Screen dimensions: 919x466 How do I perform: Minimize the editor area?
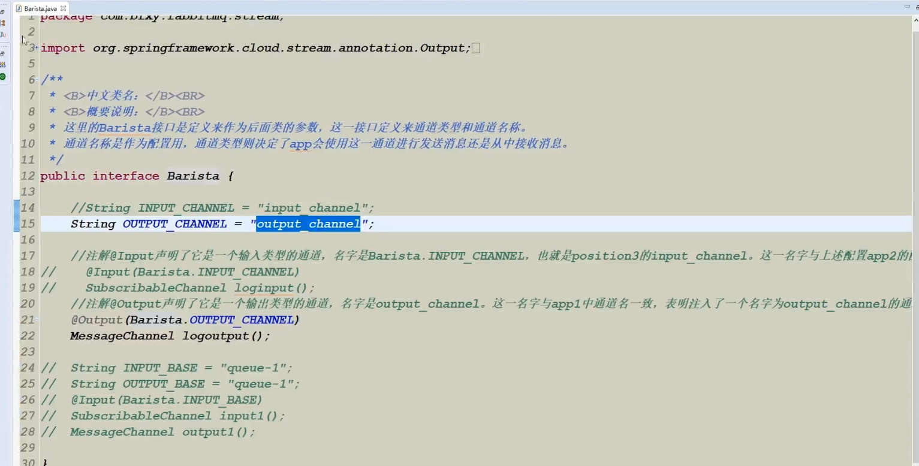tap(906, 6)
